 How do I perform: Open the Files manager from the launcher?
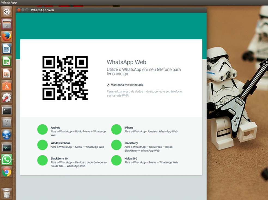pos(7,24)
